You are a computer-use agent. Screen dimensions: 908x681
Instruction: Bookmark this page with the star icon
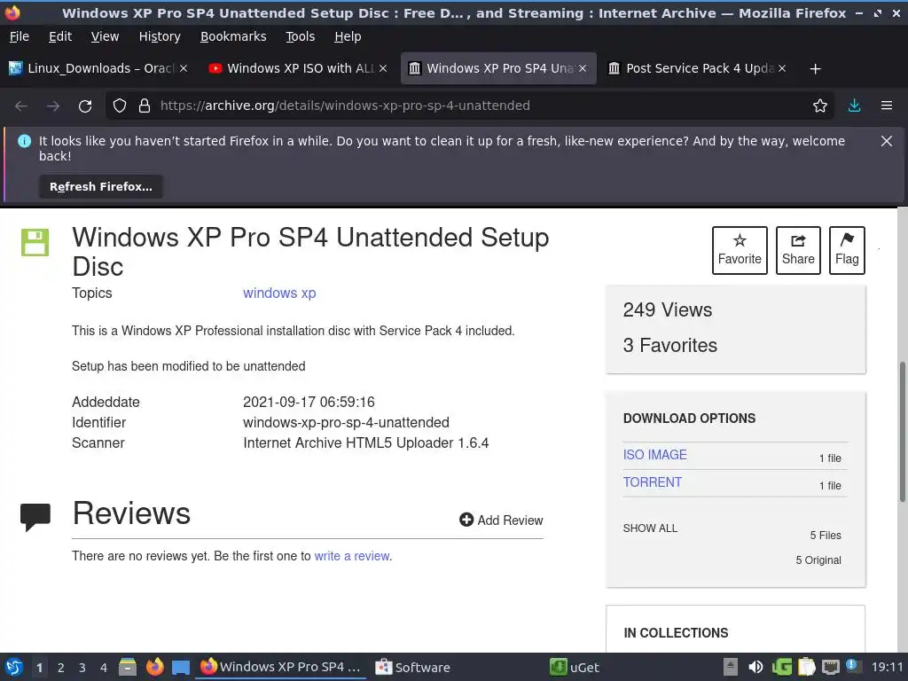coord(820,106)
